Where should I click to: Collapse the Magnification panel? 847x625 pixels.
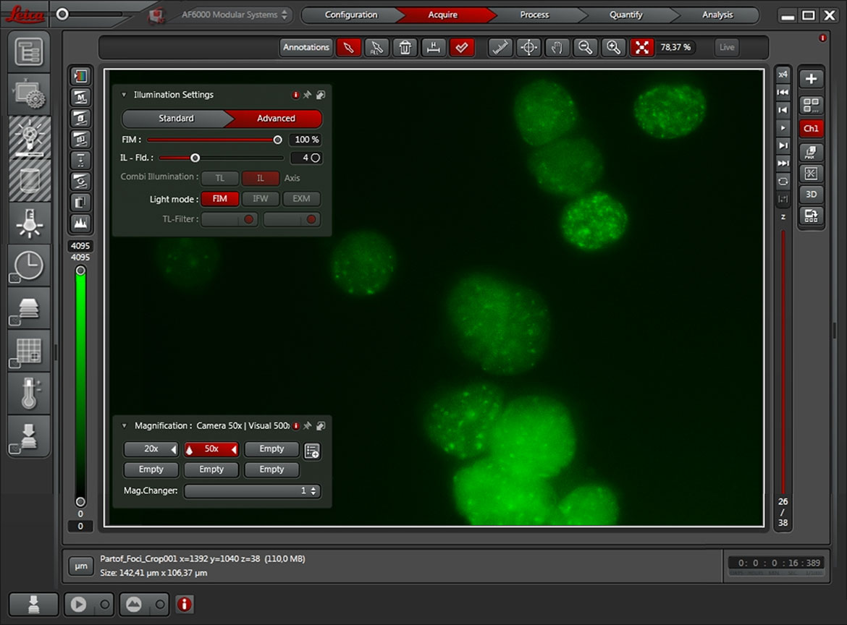coord(124,426)
